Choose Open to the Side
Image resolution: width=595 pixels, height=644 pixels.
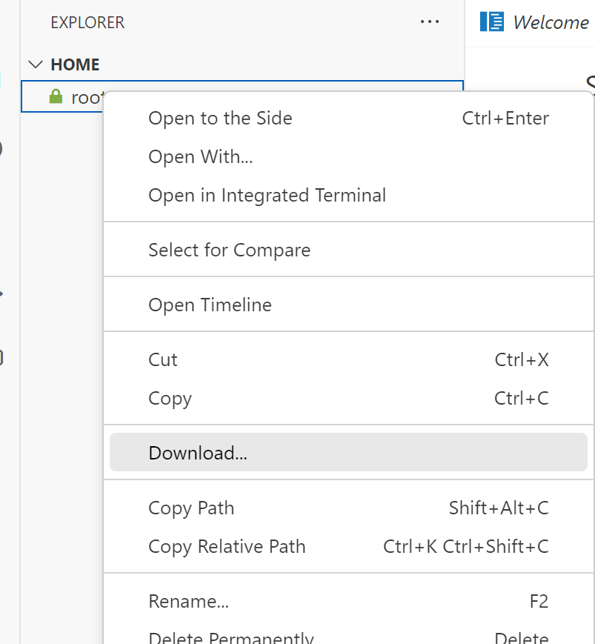220,119
